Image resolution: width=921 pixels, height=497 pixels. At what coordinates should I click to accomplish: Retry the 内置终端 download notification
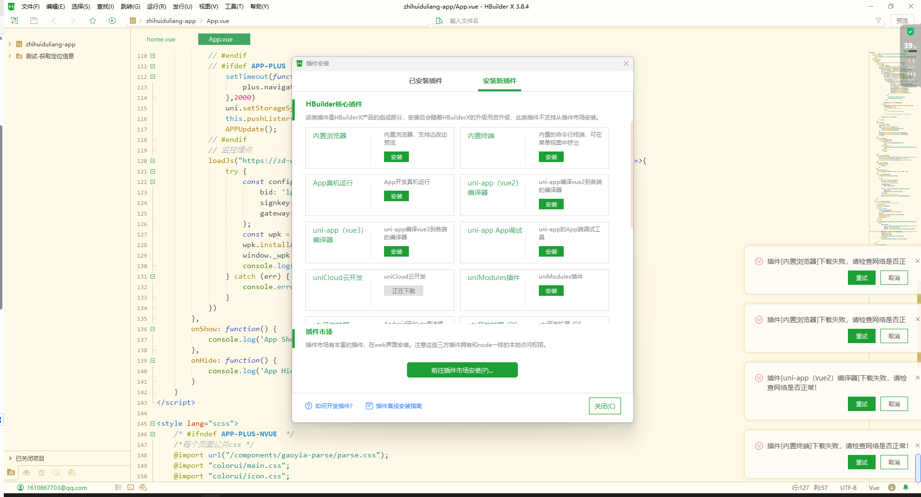[x=862, y=462]
